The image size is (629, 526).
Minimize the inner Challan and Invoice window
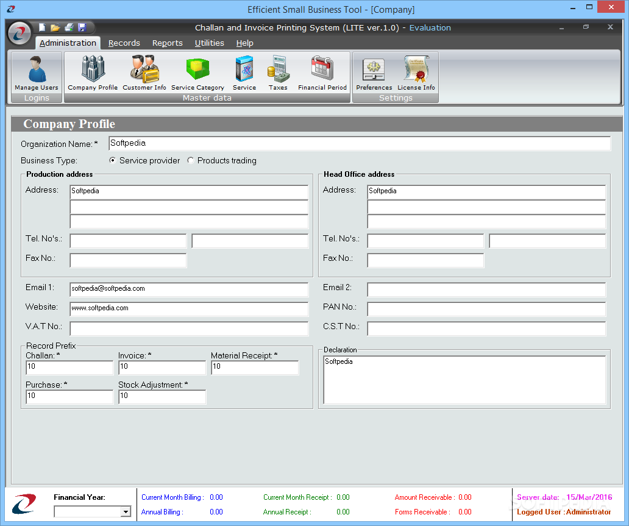pos(561,27)
